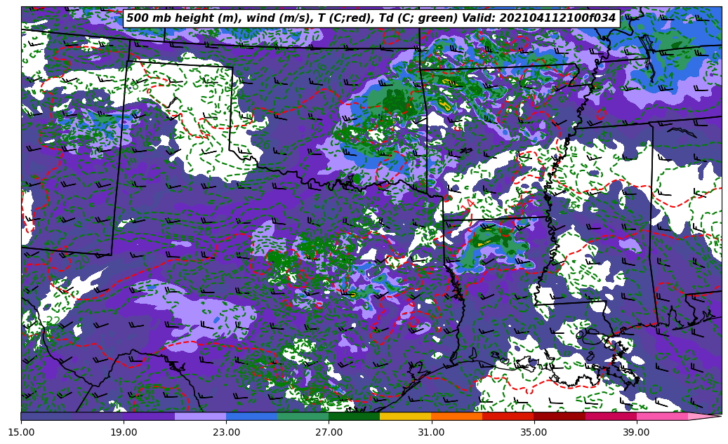Click the blue colorbar segment after 23.00

click(x=251, y=416)
